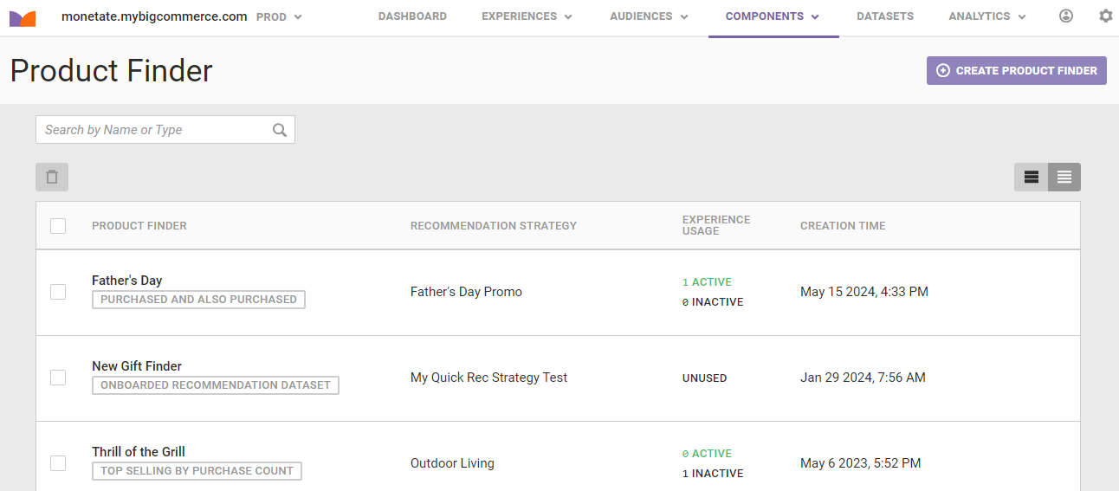Expand the Analytics dropdown menu
The width and height of the screenshot is (1119, 491).
[986, 16]
